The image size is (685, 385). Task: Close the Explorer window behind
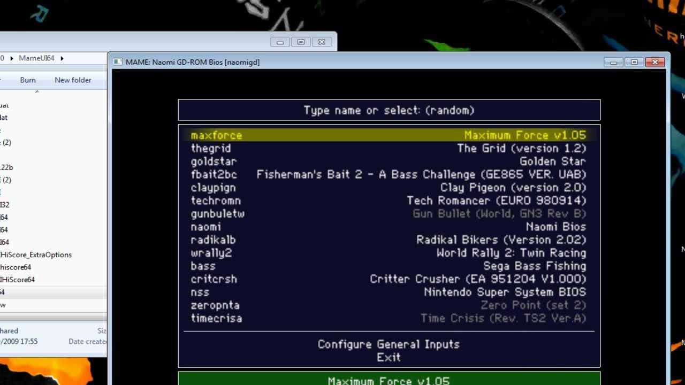click(x=322, y=42)
